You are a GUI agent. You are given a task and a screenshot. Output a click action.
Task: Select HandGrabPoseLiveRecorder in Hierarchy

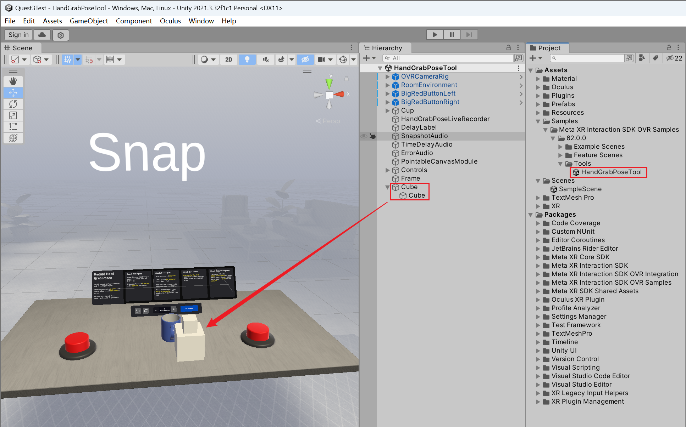[445, 119]
